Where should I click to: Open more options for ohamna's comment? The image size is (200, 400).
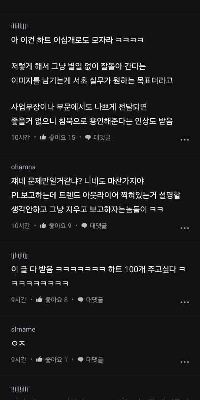185,228
